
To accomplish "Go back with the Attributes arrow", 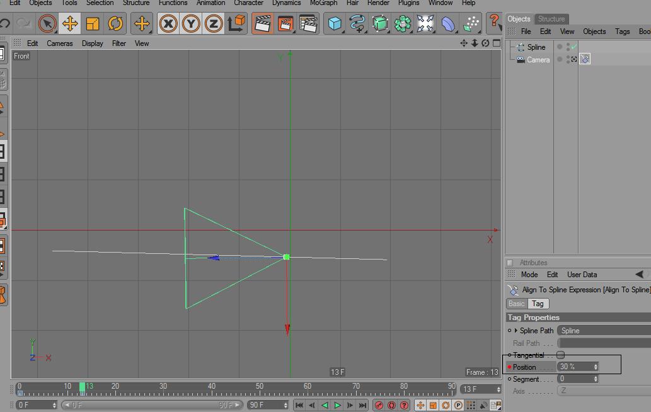I will (x=640, y=274).
